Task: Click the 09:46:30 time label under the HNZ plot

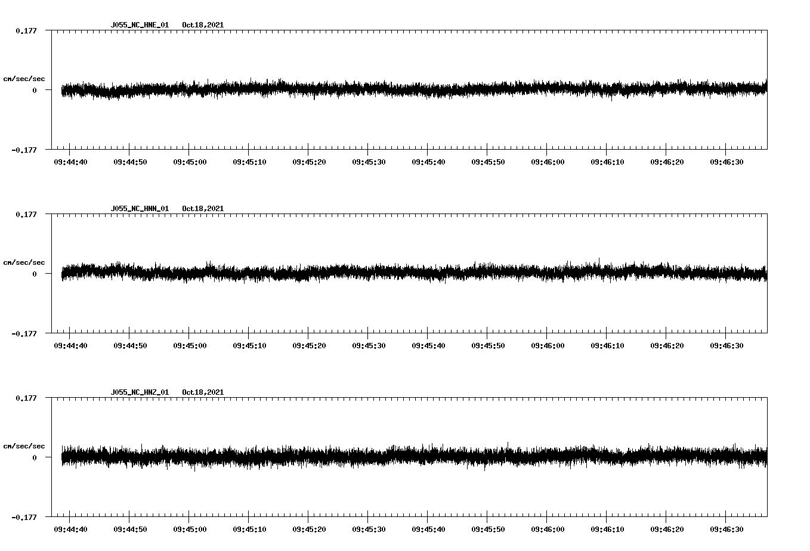Action: pos(726,529)
